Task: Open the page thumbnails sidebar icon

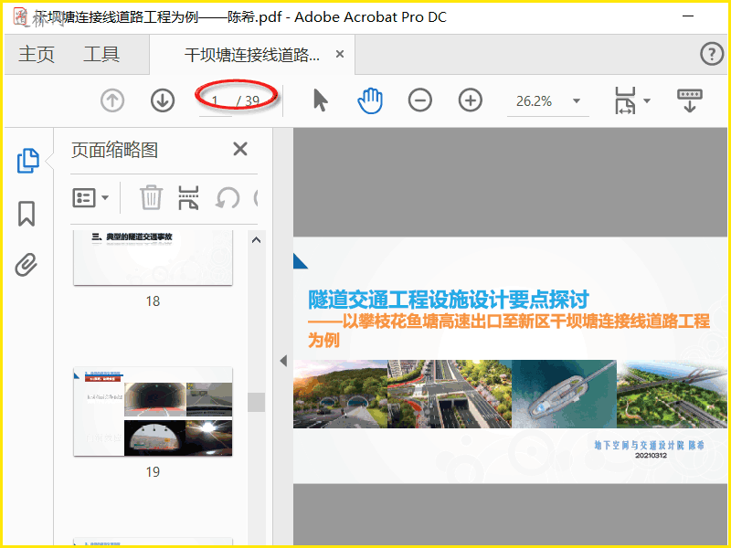Action: pos(28,161)
